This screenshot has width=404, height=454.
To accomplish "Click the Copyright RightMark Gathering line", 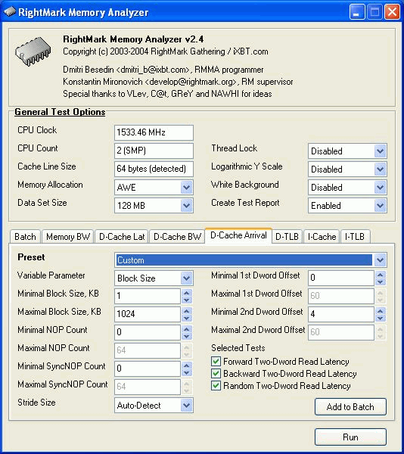I will point(166,51).
